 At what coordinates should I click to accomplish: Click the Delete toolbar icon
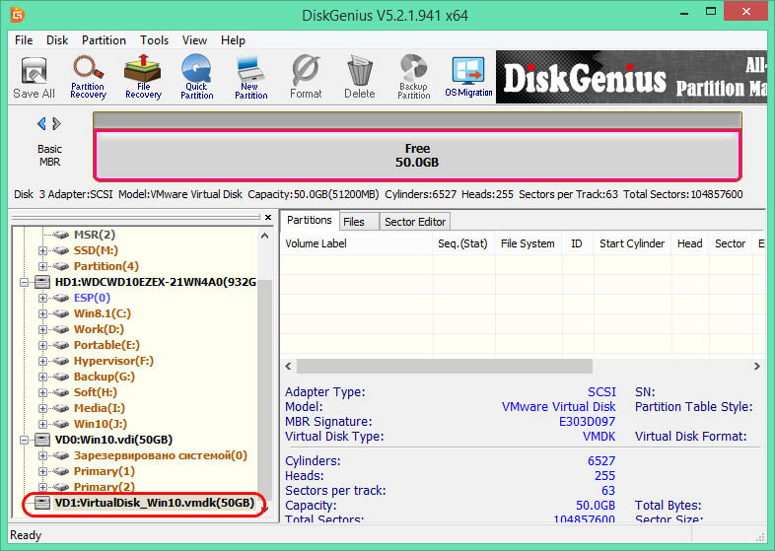(x=359, y=77)
